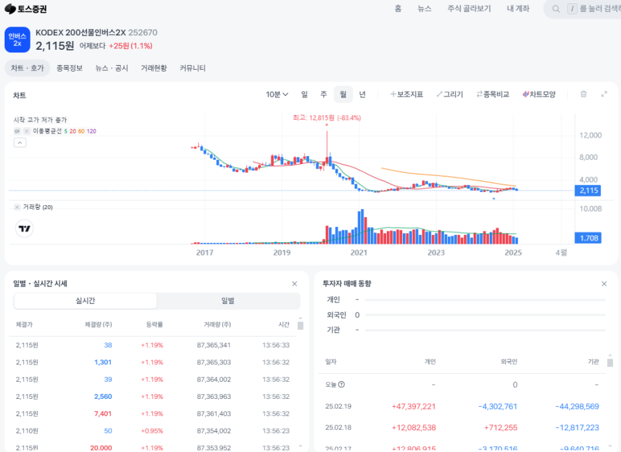Select the 년 yearly interval

point(362,94)
